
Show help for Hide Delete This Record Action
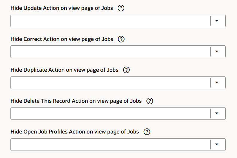150,101
